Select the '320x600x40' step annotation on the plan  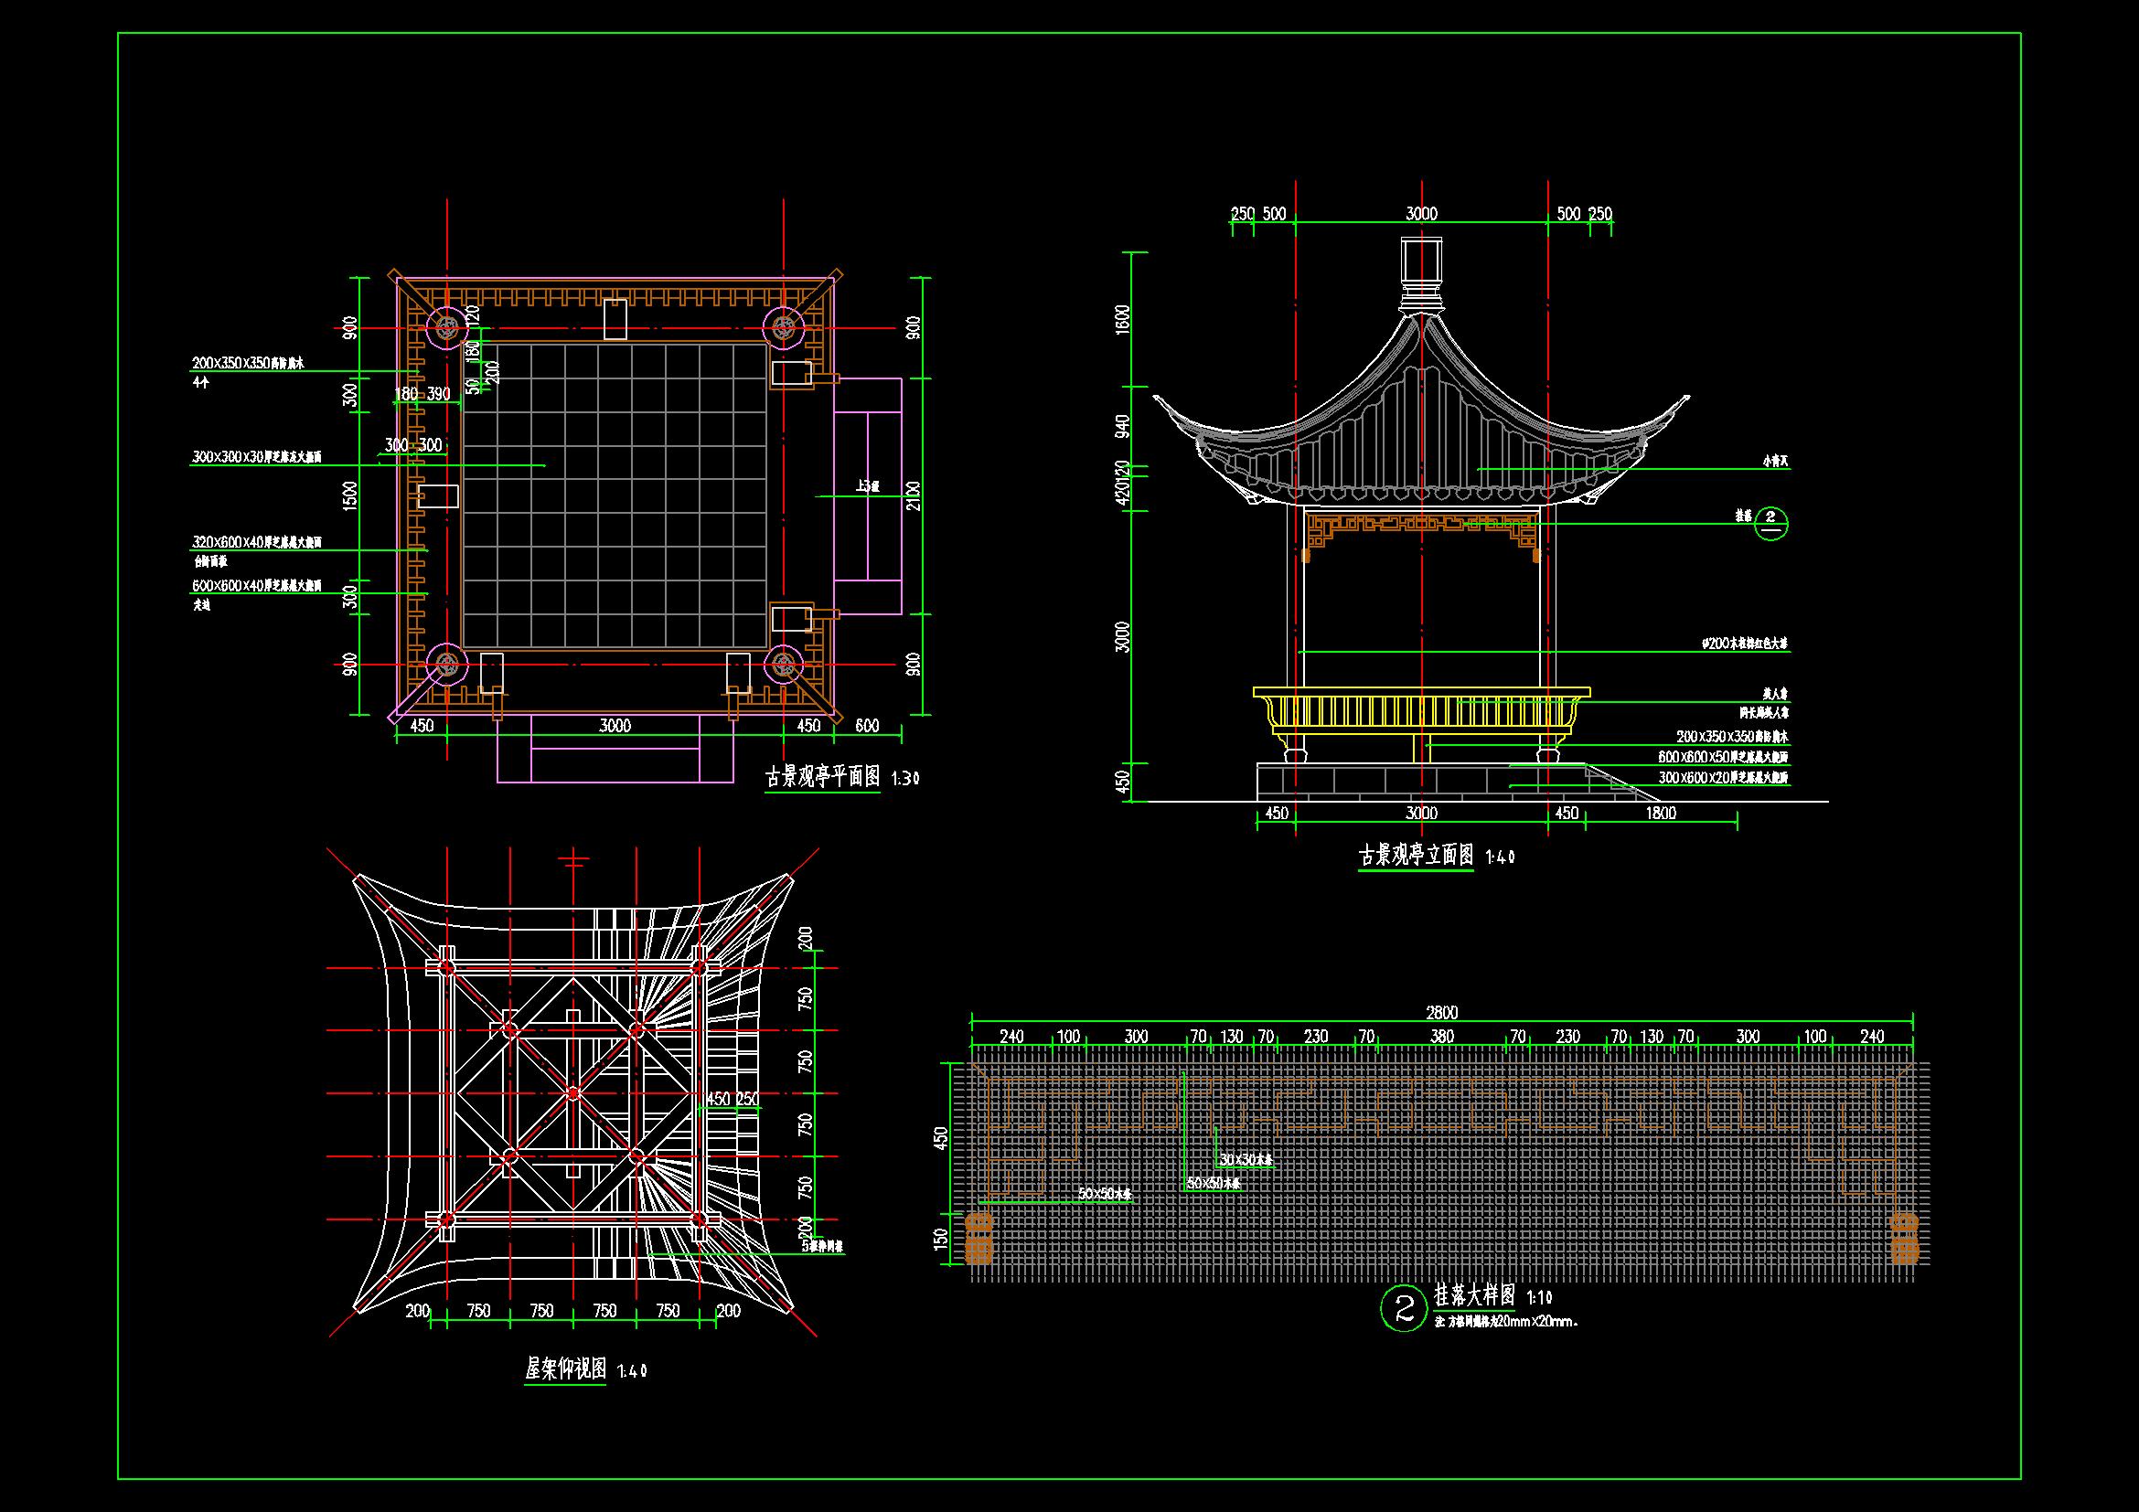coord(257,541)
